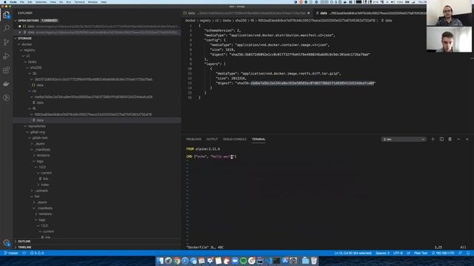Open the circular icon view below Docker

coord(7,98)
